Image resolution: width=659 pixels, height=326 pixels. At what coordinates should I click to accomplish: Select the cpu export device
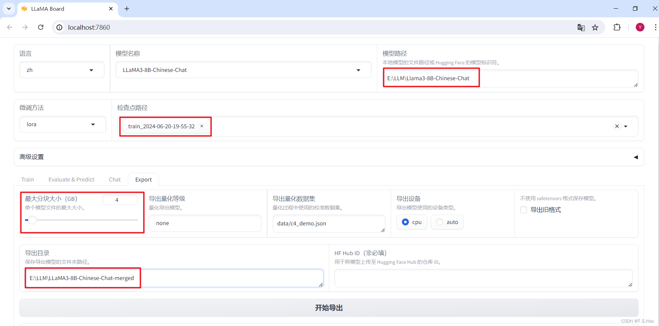(x=412, y=222)
